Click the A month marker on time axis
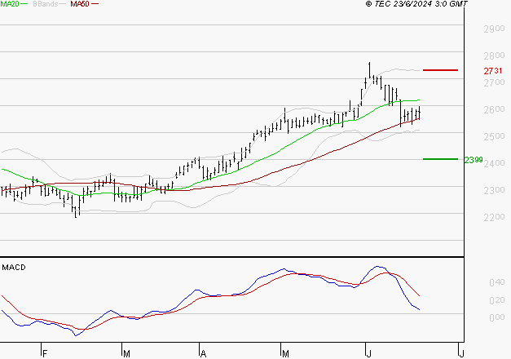This screenshot has height=359, width=511. tap(203, 354)
